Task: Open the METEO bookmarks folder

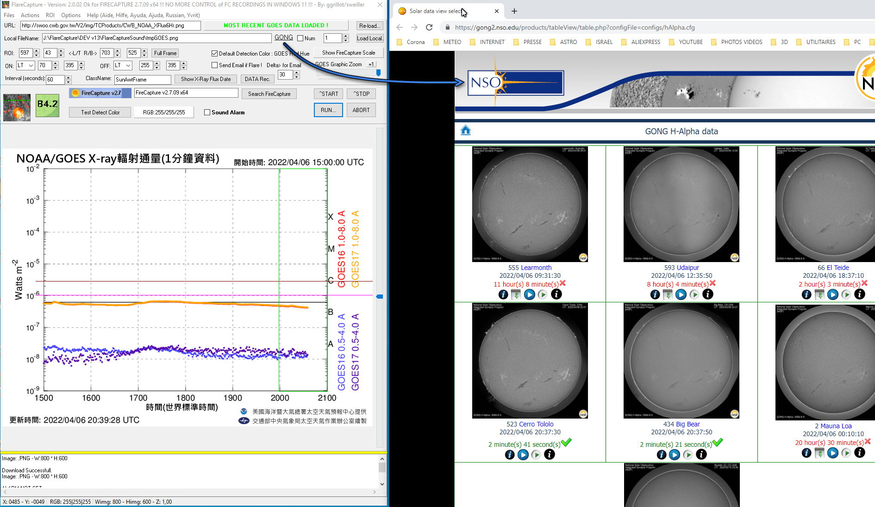Action: click(447, 42)
